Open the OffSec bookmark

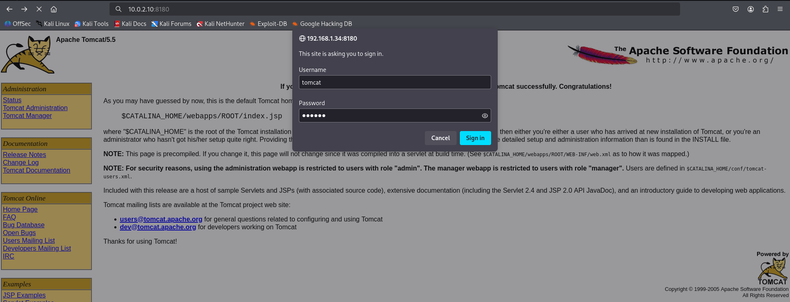[x=18, y=24]
